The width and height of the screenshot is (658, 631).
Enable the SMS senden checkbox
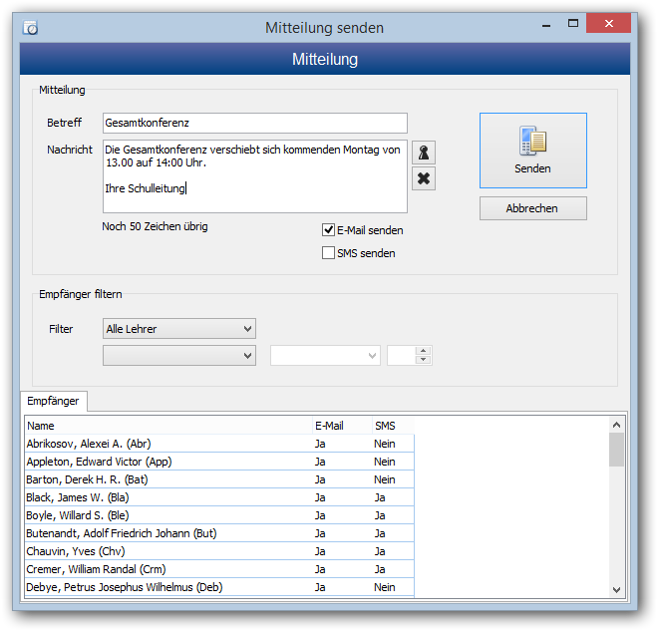coord(328,253)
